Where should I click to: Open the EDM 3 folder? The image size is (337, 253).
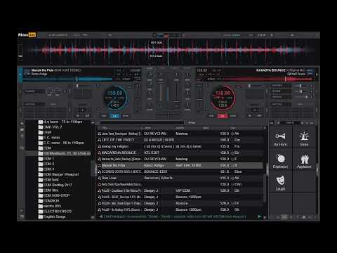(48, 169)
